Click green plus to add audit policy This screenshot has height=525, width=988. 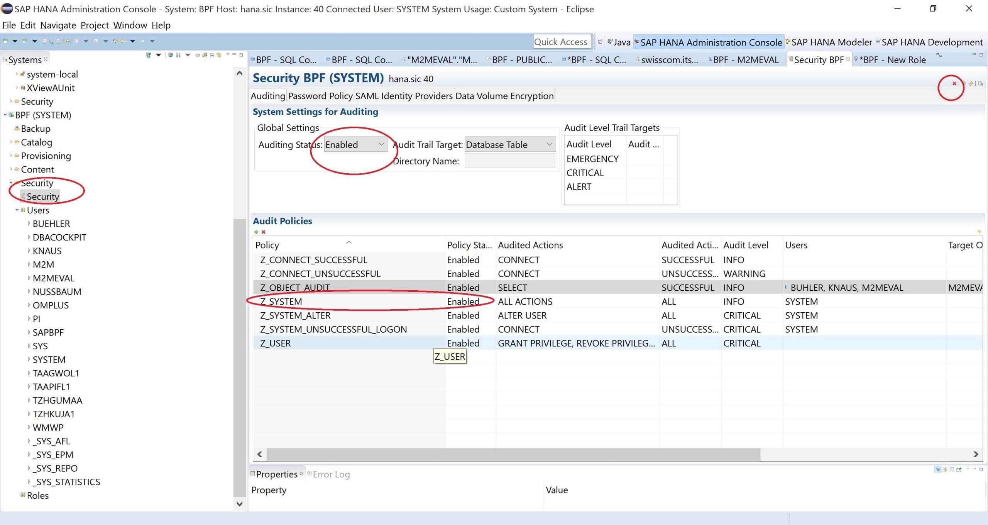[x=256, y=232]
